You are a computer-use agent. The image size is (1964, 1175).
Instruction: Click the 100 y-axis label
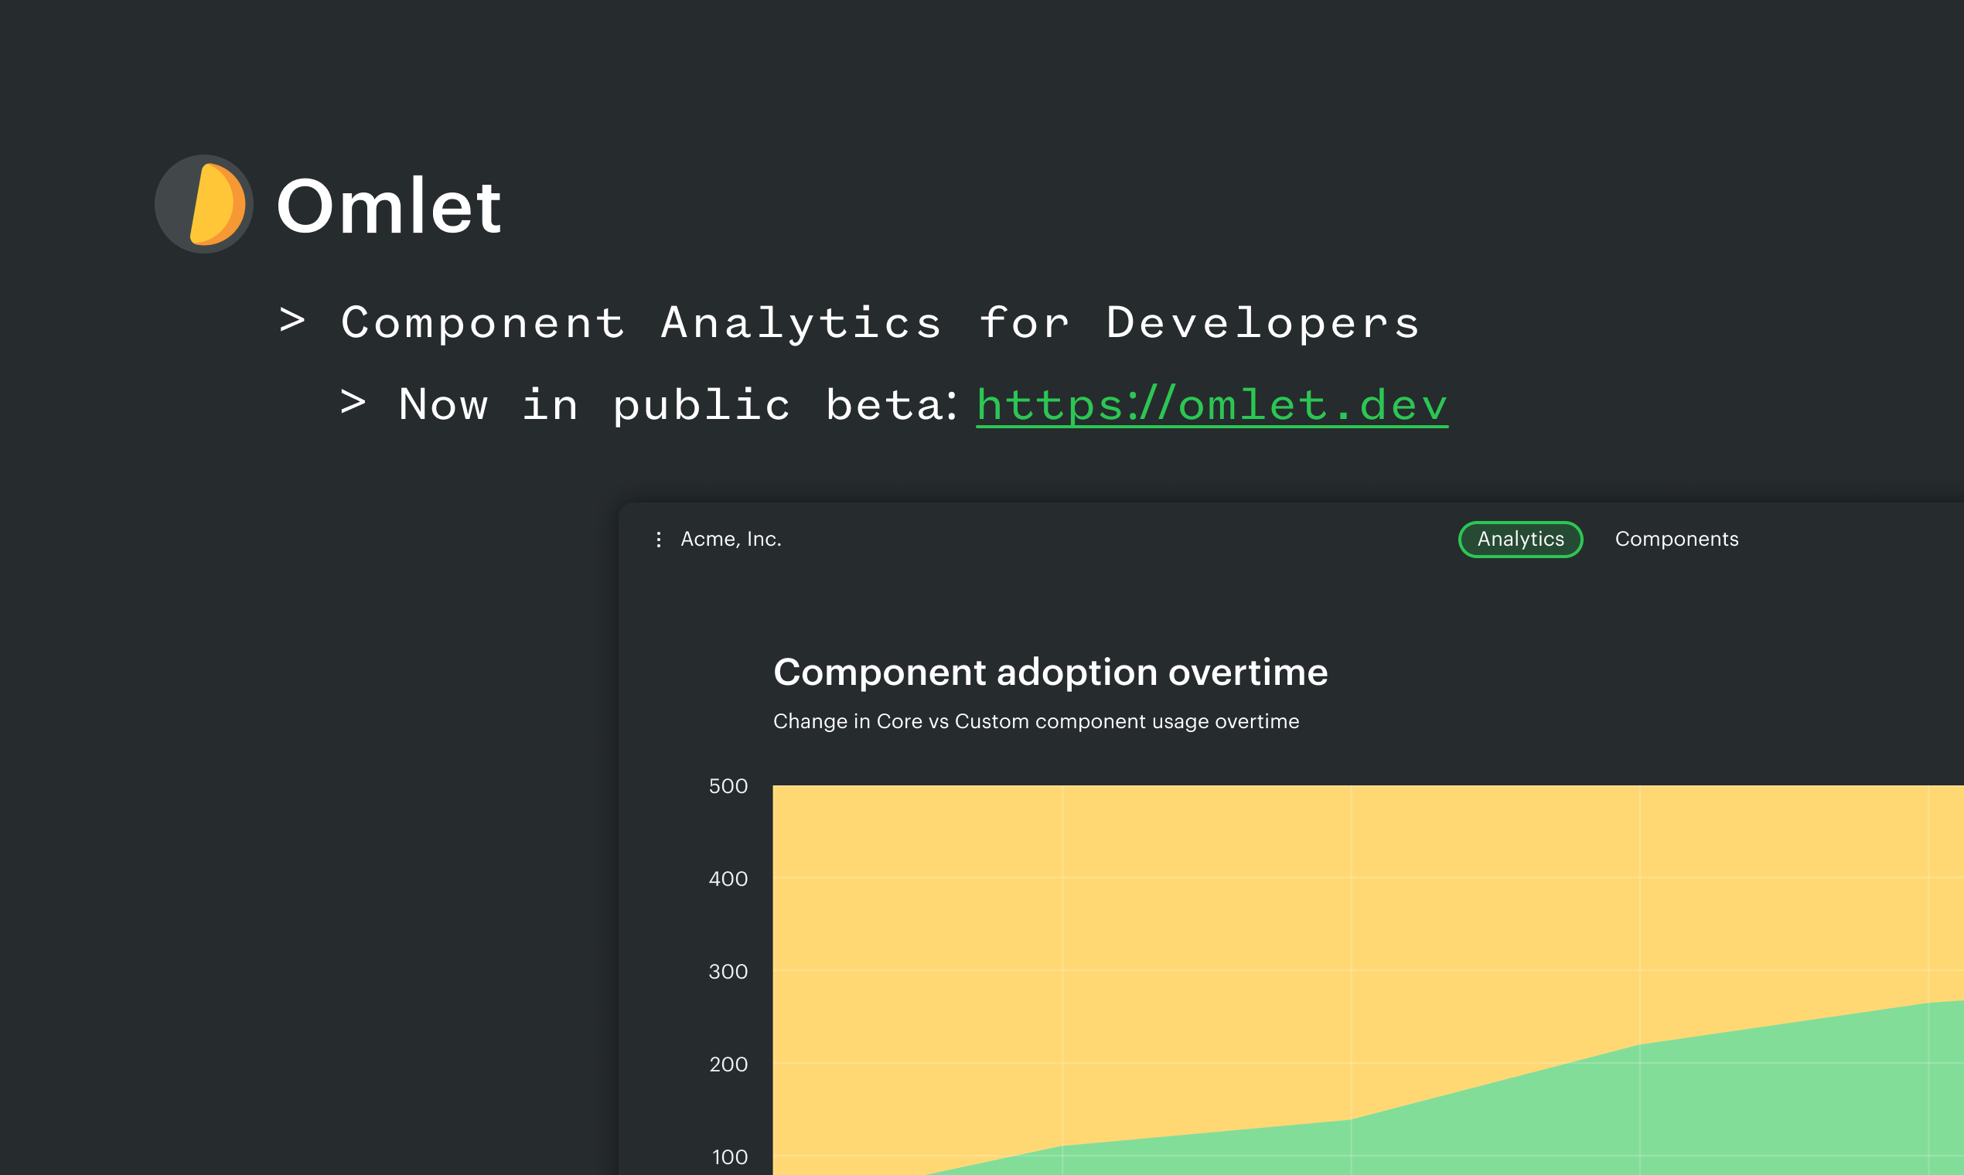click(729, 1156)
